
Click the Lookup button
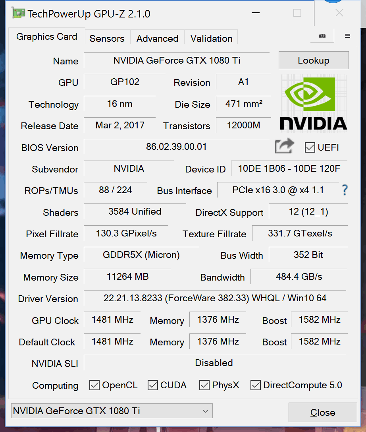point(314,60)
